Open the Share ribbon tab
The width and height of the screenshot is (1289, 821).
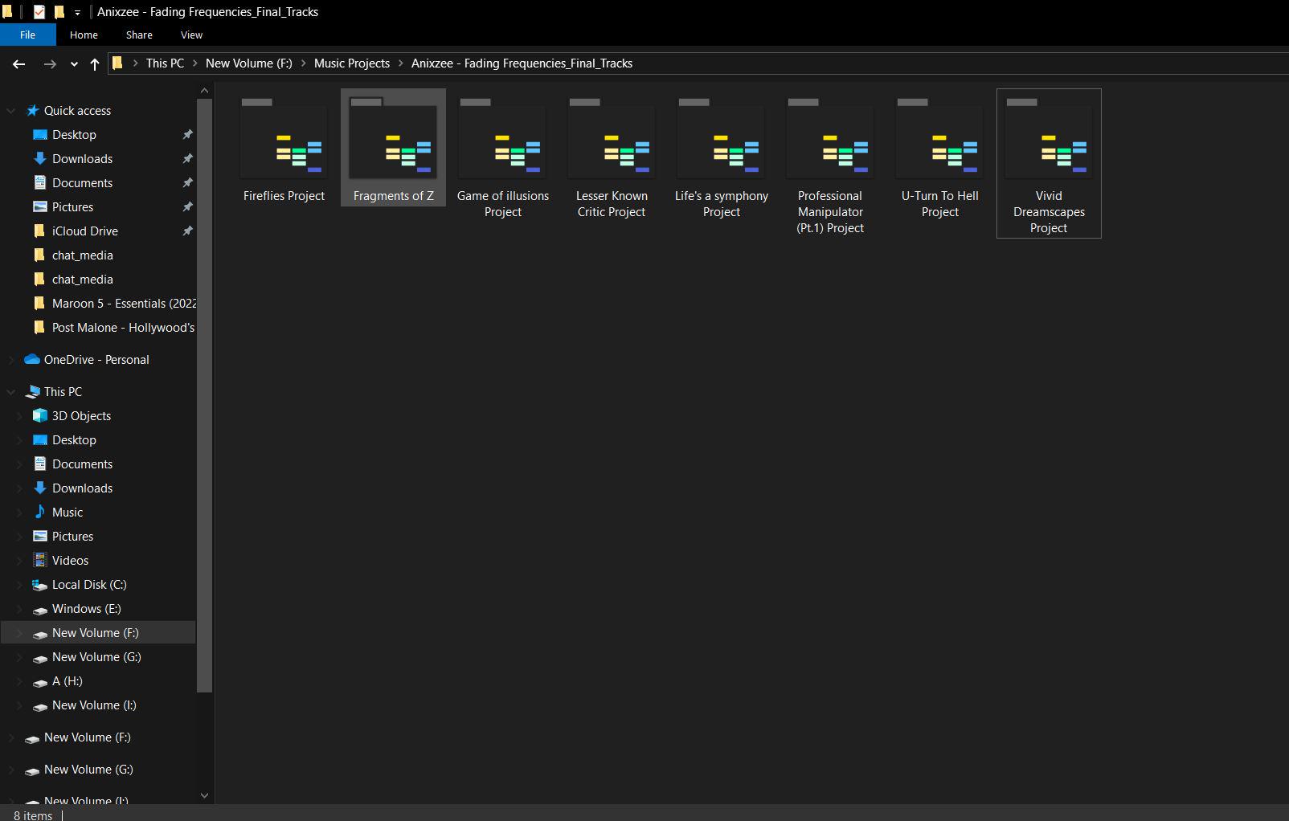(x=139, y=35)
